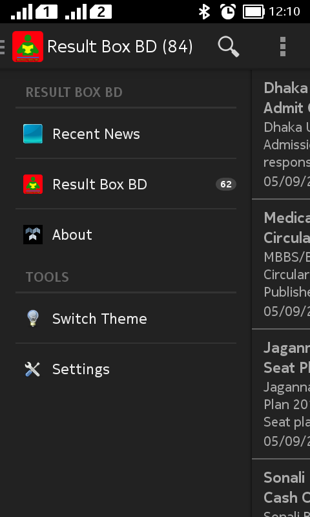Tap the 62 unread count badge
Viewport: 310px width, 517px height.
pos(225,184)
